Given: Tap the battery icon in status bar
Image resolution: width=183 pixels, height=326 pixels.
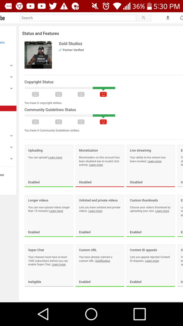Looking at the screenshot, I should pos(149,6).
